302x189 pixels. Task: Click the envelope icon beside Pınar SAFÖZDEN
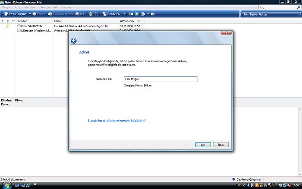coord(19,25)
